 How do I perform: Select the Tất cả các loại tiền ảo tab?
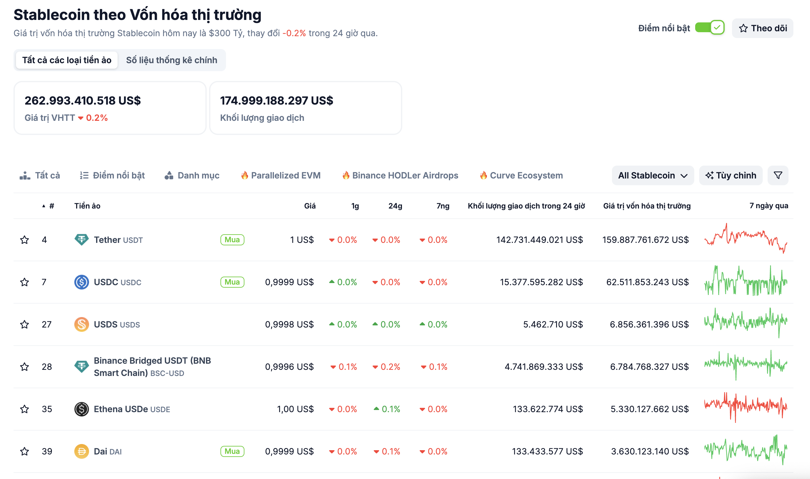(x=67, y=60)
